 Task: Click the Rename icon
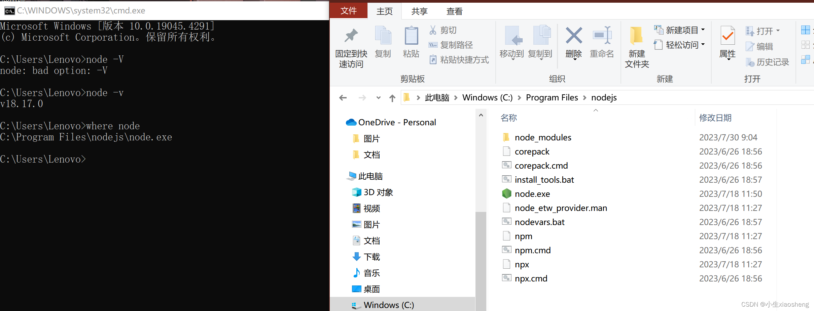tap(602, 35)
